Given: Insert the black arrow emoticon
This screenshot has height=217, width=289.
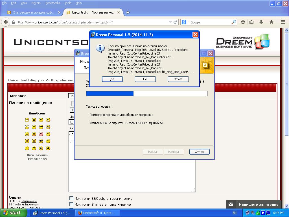Looking at the screenshot, I should pos(48,148).
